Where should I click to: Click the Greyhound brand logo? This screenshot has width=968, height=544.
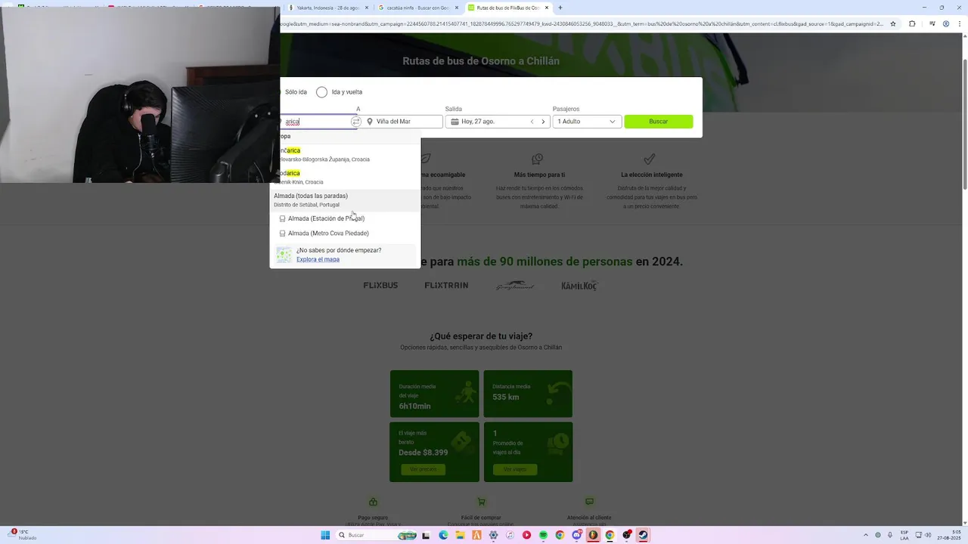pyautogui.click(x=514, y=286)
